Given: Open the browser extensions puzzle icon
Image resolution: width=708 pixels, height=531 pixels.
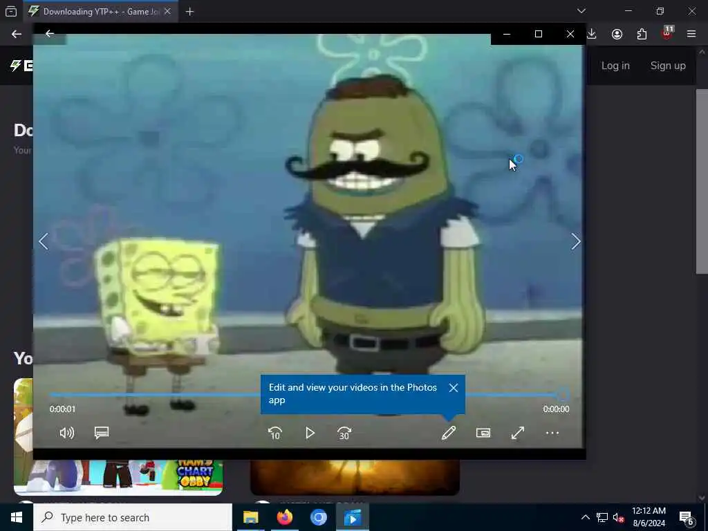Looking at the screenshot, I should coord(642,34).
